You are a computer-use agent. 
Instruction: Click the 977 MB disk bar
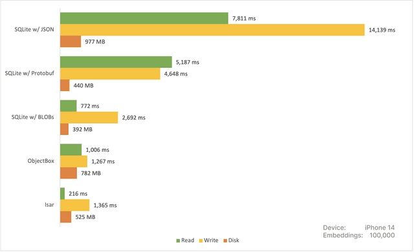coord(71,41)
